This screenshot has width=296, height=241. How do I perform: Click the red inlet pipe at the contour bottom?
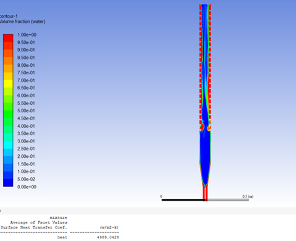click(x=205, y=193)
